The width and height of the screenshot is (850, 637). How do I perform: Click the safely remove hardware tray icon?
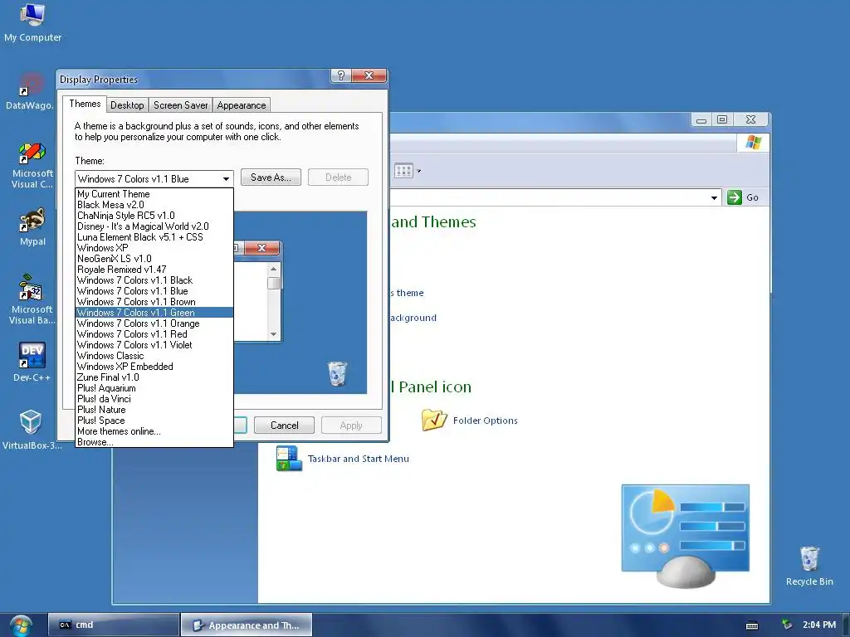(787, 625)
